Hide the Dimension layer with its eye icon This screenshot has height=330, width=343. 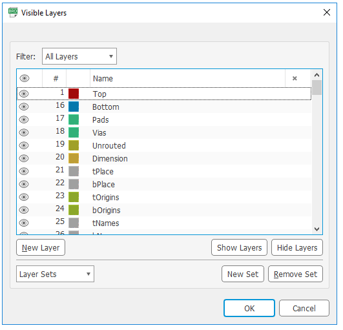(x=24, y=159)
